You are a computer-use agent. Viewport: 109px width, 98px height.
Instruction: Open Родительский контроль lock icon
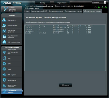pyautogui.click(x=4, y=36)
